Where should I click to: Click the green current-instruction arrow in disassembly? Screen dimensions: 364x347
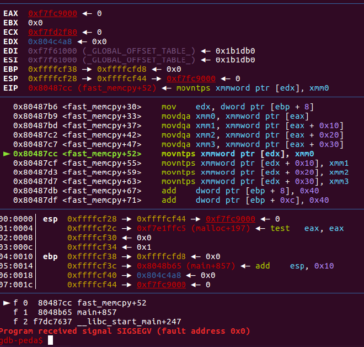(7, 154)
